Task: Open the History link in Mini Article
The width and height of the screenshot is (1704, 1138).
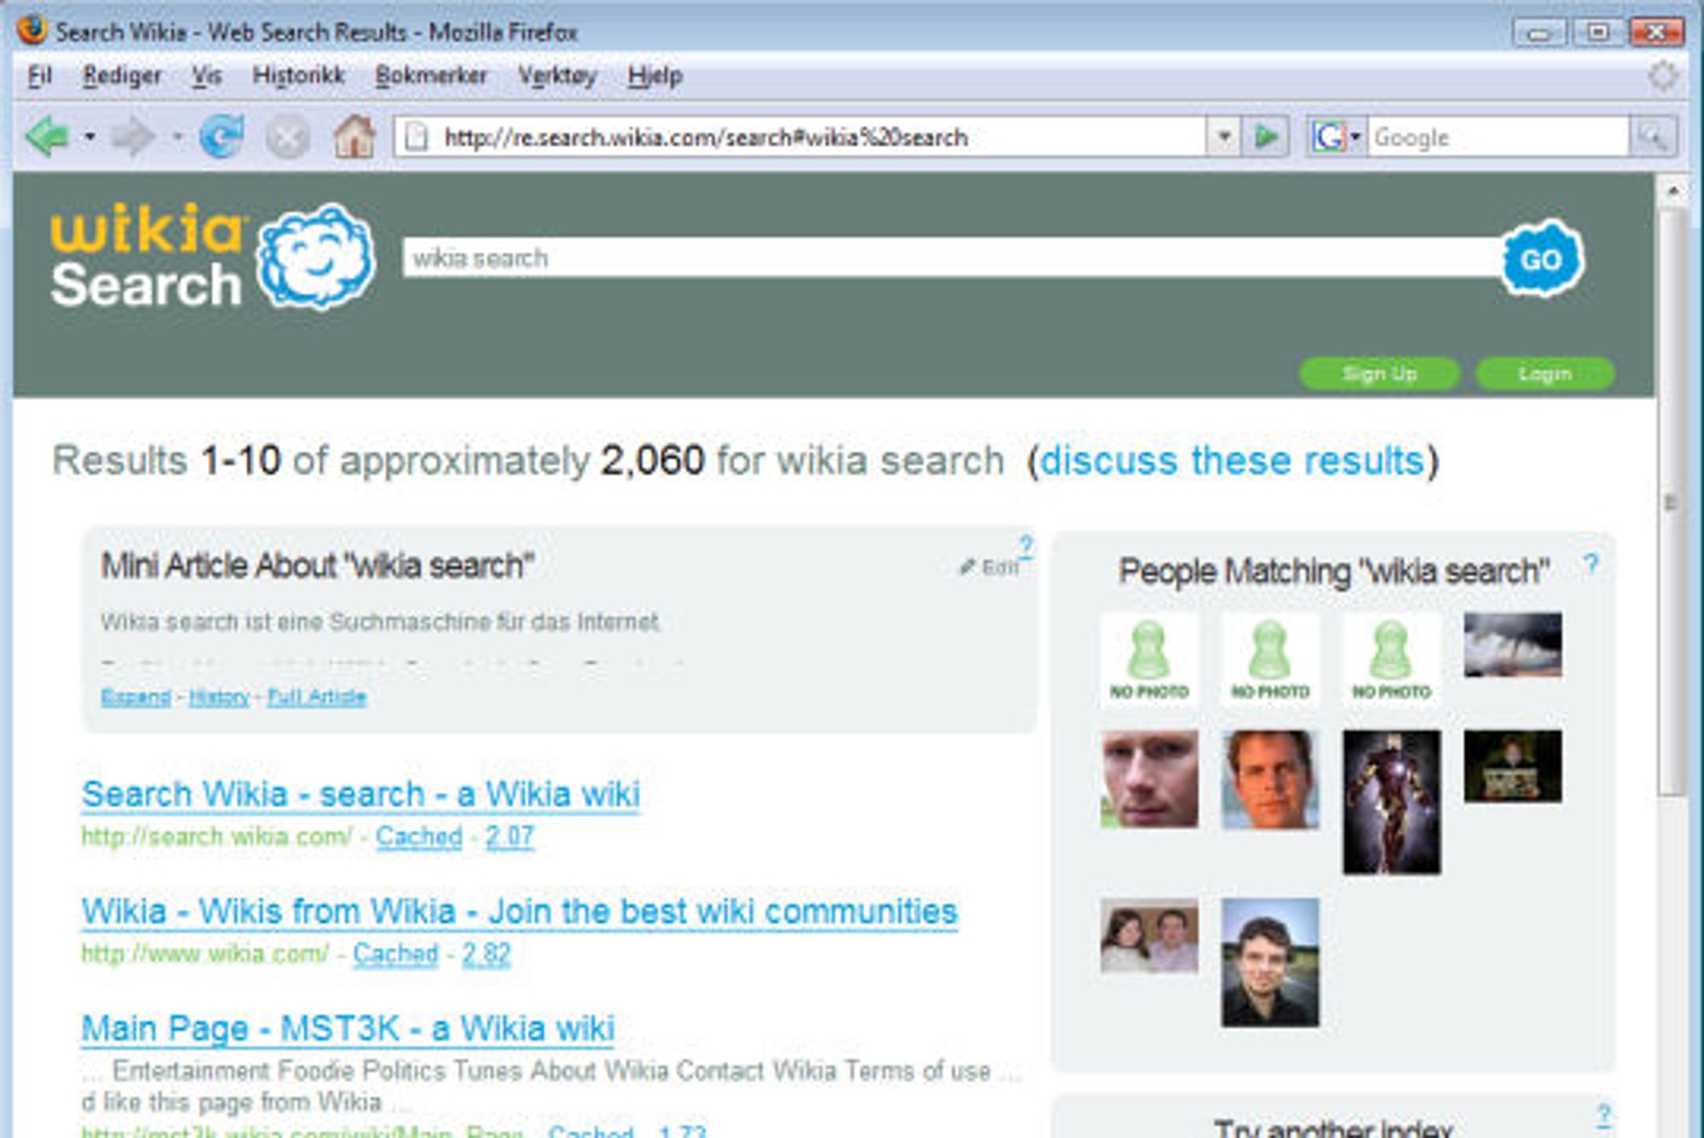Action: 219,697
